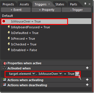The height and width of the screenshot is (93, 94).
Task: Toggle the panel pin icon
Action: click(85, 4)
